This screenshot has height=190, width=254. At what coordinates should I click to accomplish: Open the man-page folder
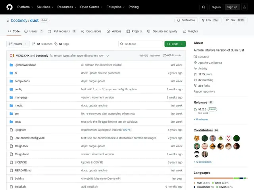tap(21, 97)
